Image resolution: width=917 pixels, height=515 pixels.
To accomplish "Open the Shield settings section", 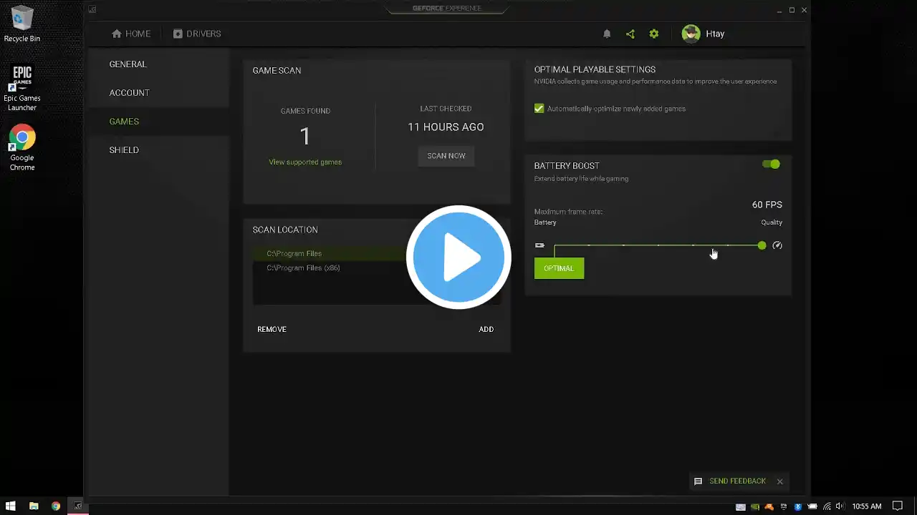I will click(124, 150).
